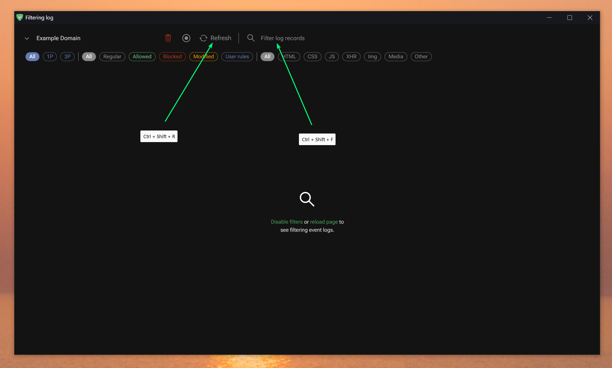Select the Example Domain tab name
The width and height of the screenshot is (612, 368).
click(58, 38)
